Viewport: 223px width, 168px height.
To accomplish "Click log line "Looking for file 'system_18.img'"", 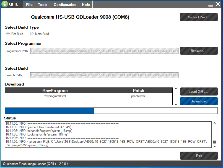I will tap(37, 134).
